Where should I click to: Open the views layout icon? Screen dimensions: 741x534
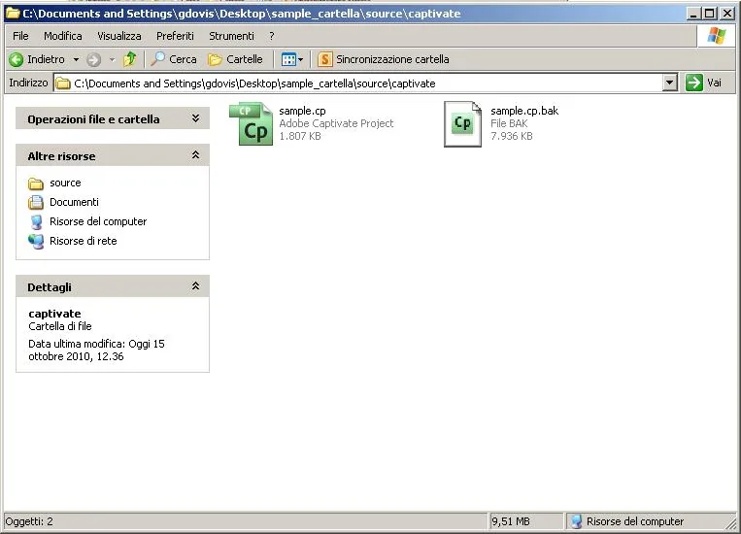coord(288,59)
